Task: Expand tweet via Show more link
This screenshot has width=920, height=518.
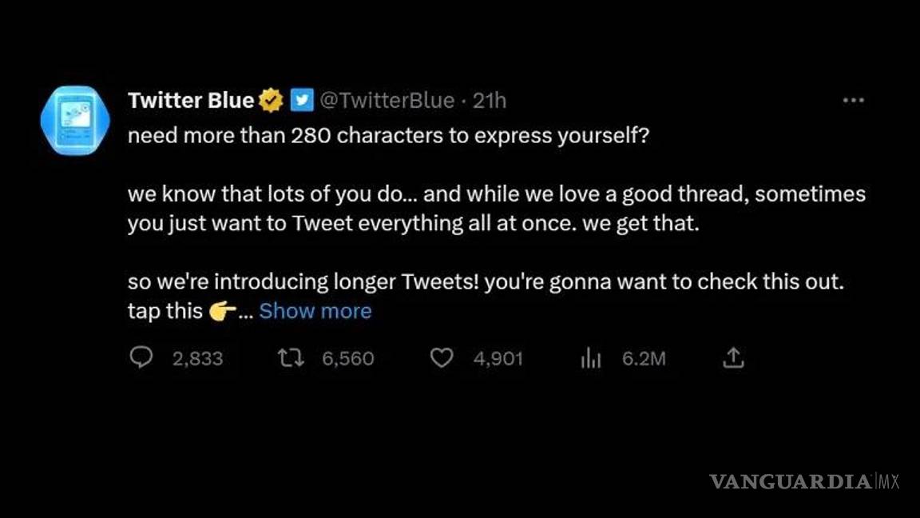Action: click(315, 311)
